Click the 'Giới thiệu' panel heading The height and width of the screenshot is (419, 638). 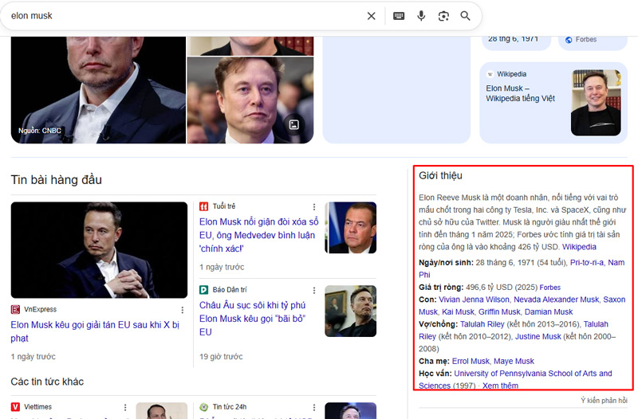[441, 175]
